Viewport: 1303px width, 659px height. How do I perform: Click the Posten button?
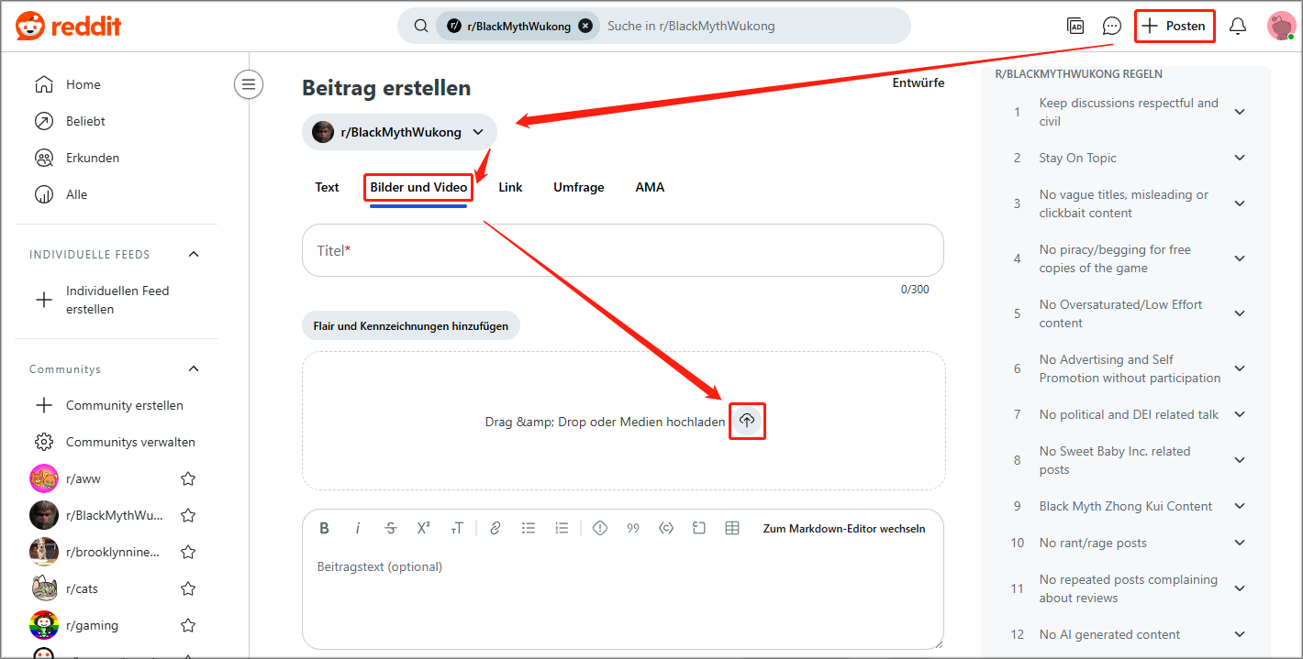point(1175,26)
